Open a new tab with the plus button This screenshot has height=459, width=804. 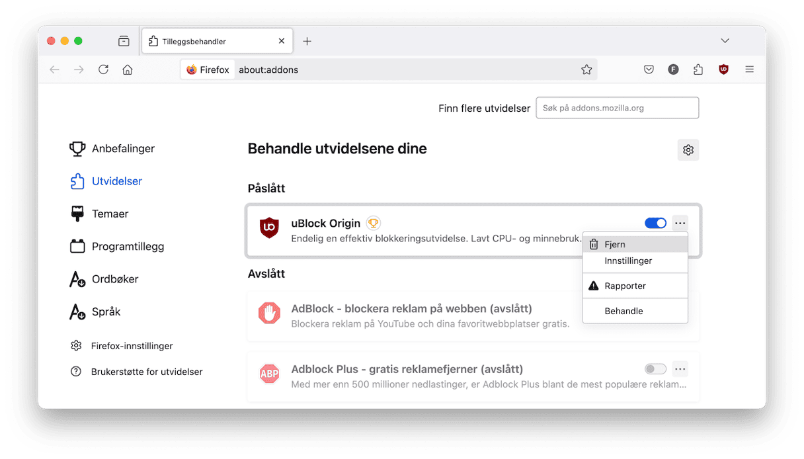pyautogui.click(x=307, y=41)
